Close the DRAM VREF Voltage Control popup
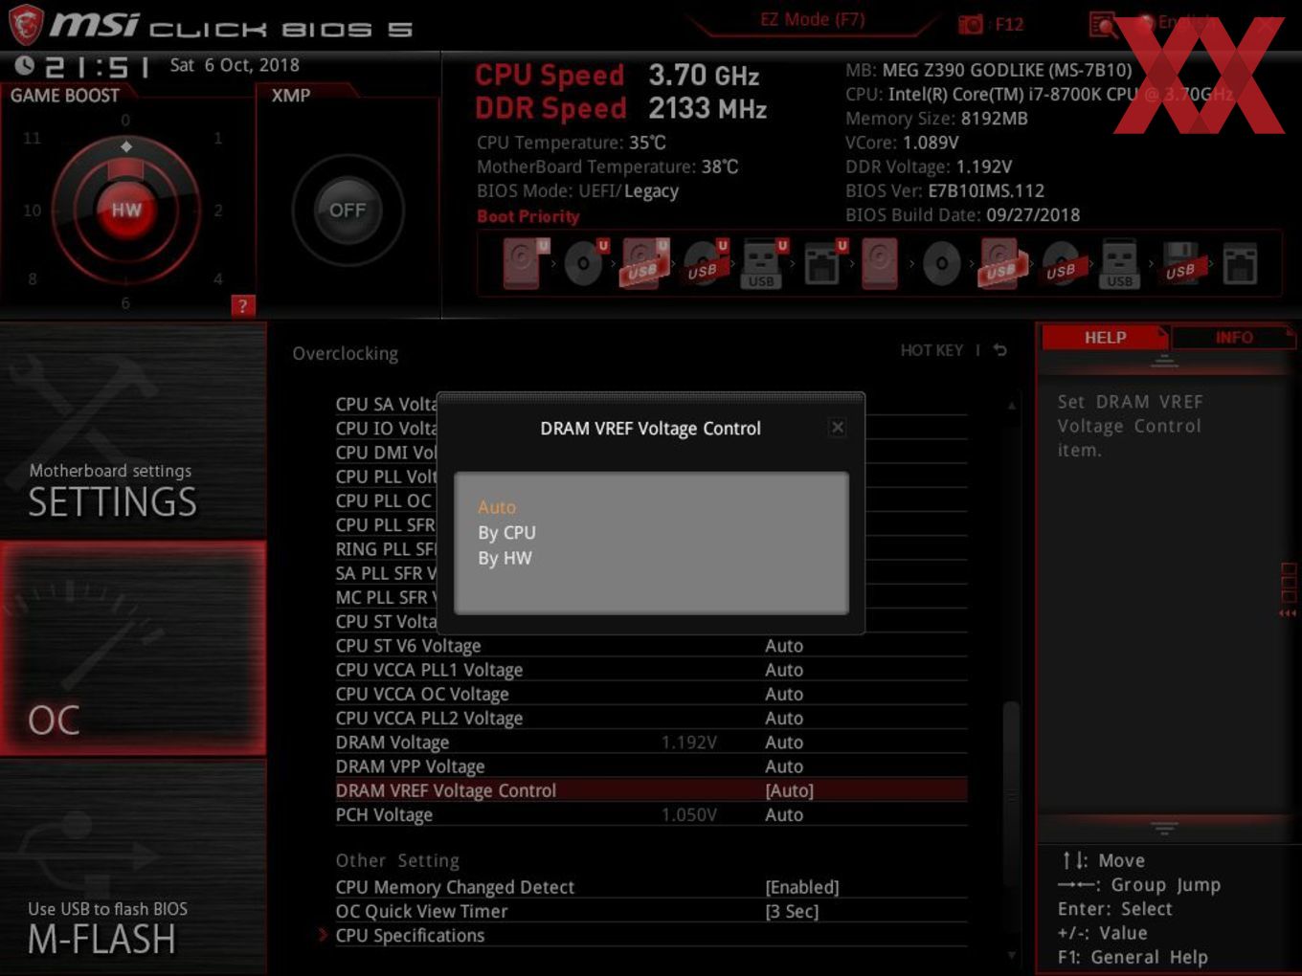Viewport: 1302px width, 976px height. point(838,428)
